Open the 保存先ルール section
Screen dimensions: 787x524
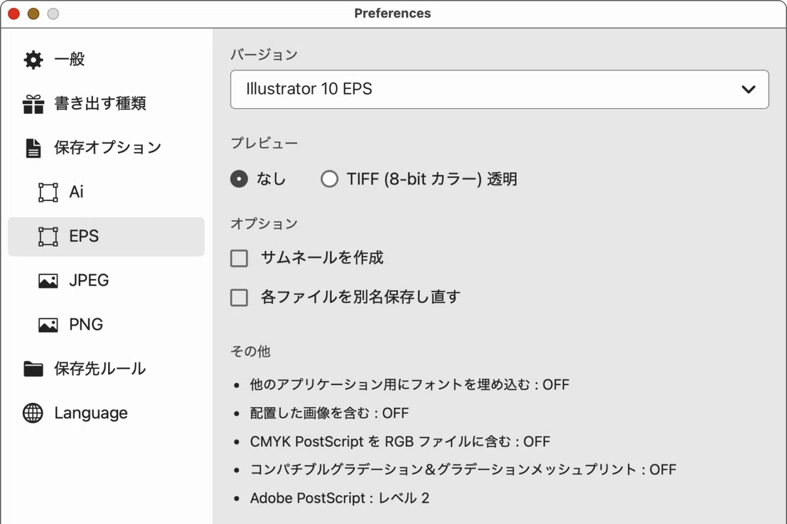click(106, 369)
